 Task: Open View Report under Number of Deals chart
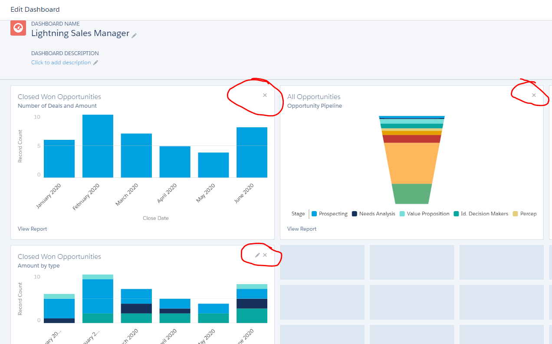pyautogui.click(x=32, y=229)
